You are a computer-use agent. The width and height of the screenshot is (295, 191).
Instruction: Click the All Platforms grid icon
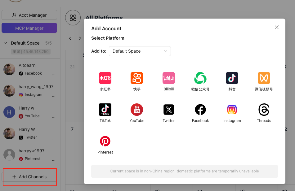(73, 18)
